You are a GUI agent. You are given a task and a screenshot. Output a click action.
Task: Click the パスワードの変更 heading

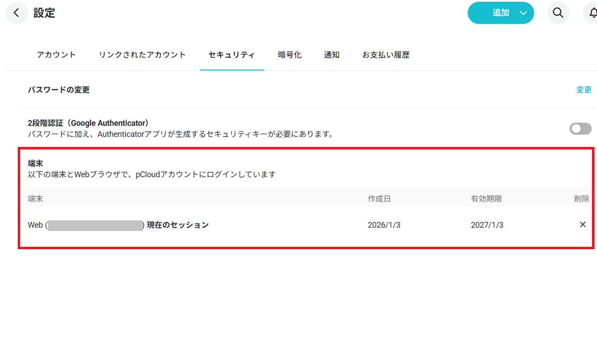(59, 90)
